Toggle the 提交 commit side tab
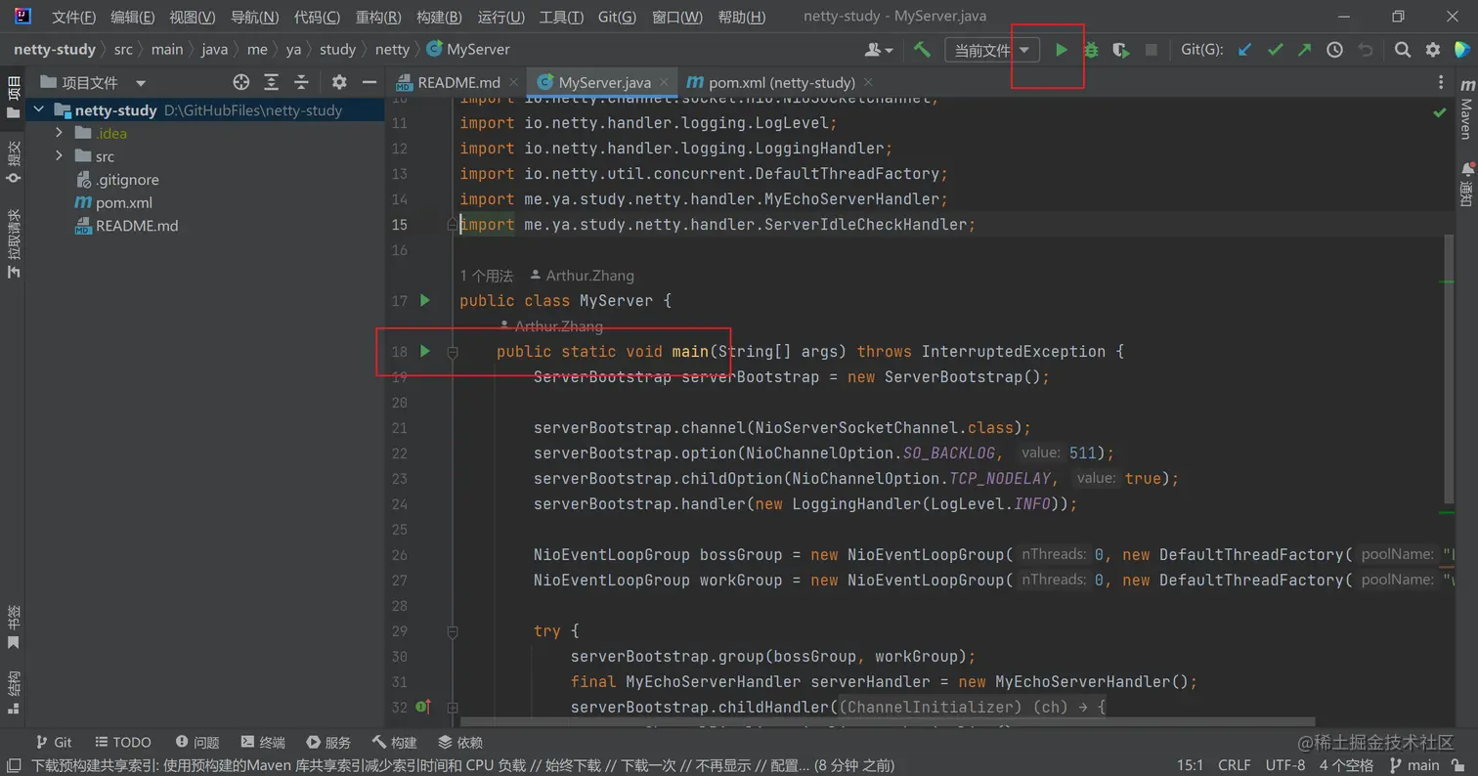The image size is (1478, 776). [14, 161]
